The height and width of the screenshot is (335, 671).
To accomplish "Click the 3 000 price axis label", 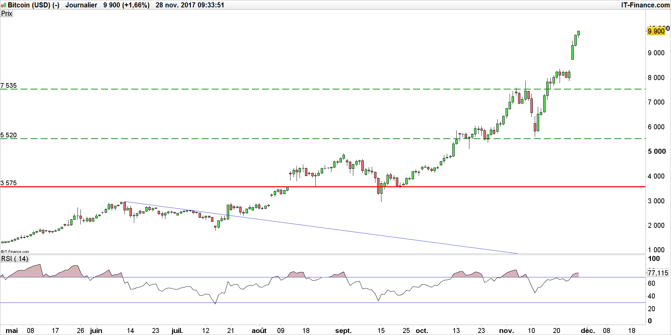I will click(656, 201).
